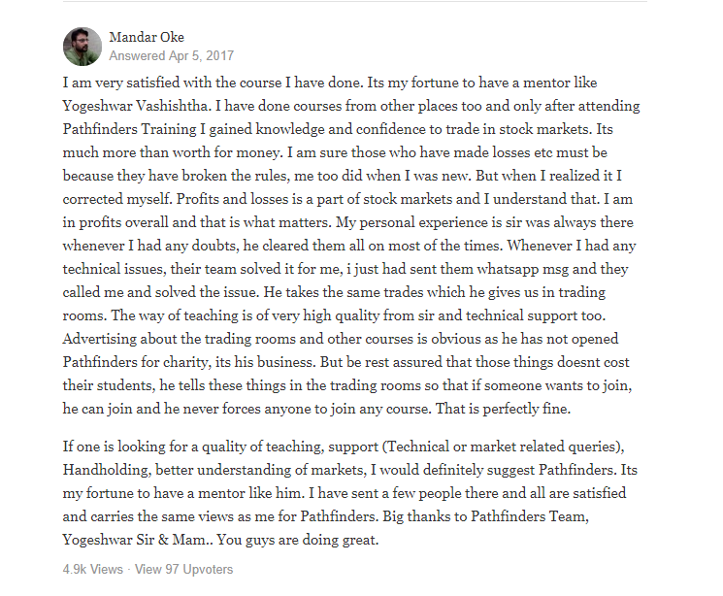Click Yogeshwar Sir & Mam text
723x596 pixels.
tap(136, 540)
